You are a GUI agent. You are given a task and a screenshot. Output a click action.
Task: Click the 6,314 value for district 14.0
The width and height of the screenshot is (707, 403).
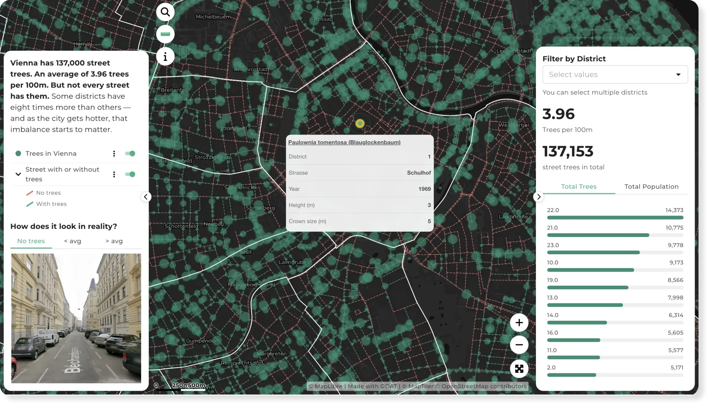pyautogui.click(x=676, y=315)
